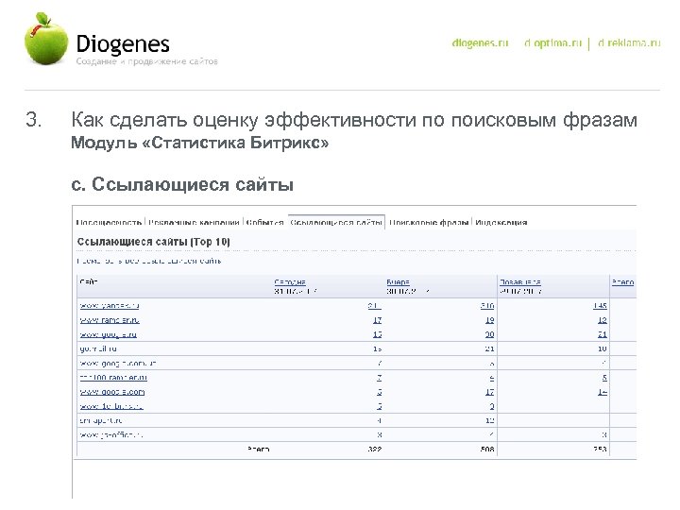Click the Позавчера column header link
This screenshot has width=680, height=510.
[x=519, y=281]
